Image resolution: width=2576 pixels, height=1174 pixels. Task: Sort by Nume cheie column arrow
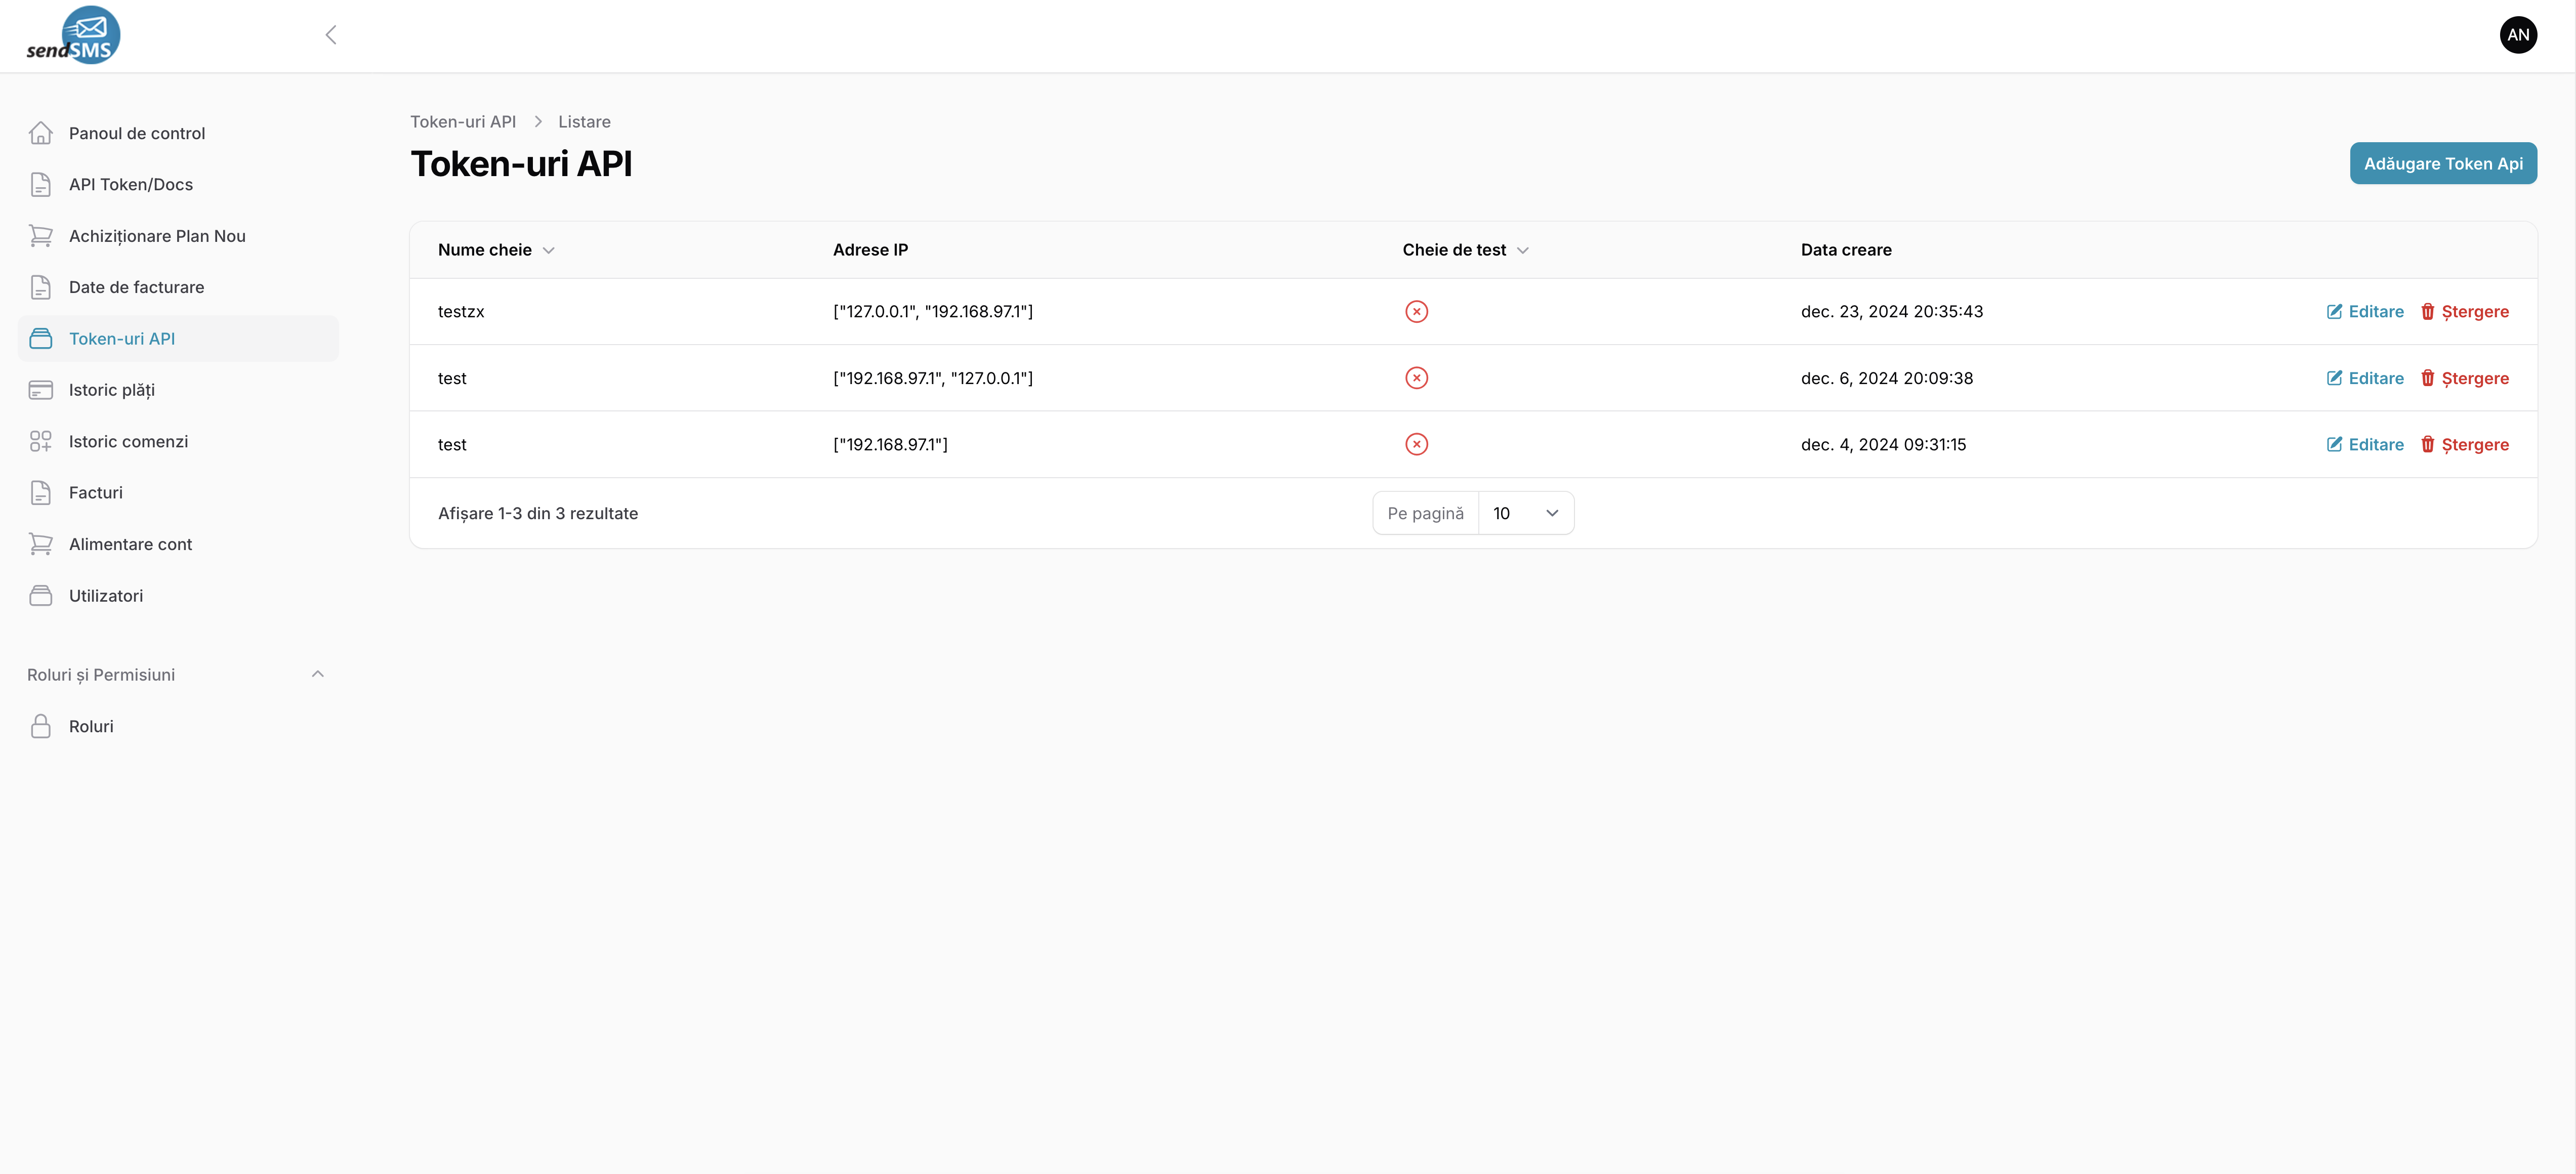click(x=548, y=250)
